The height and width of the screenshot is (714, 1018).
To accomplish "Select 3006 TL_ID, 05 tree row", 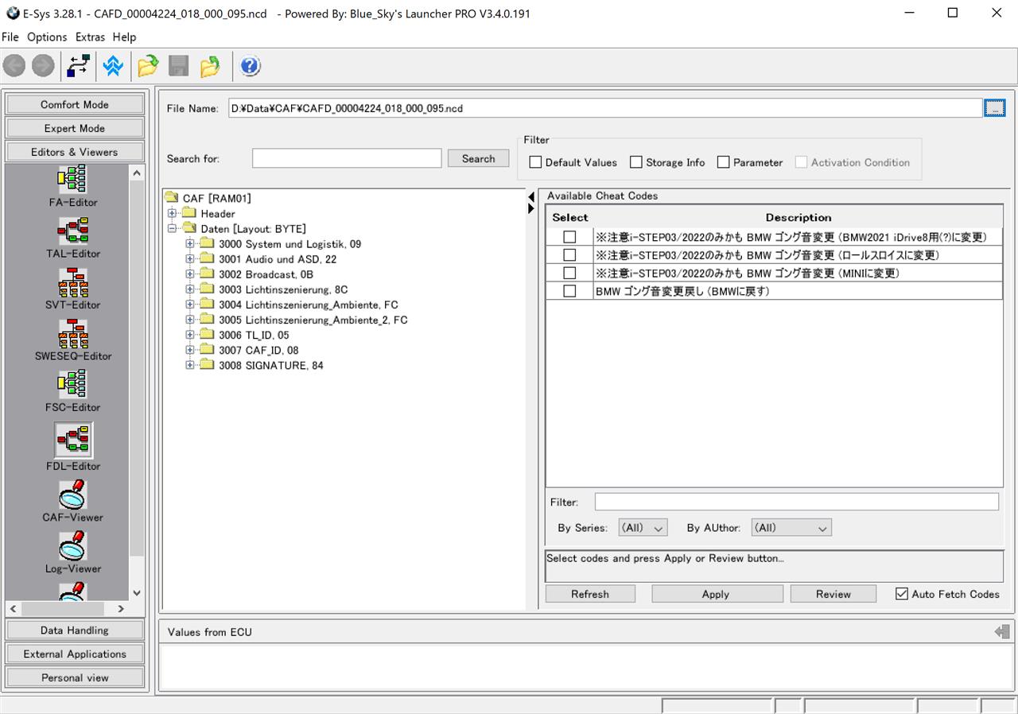I will (x=254, y=335).
